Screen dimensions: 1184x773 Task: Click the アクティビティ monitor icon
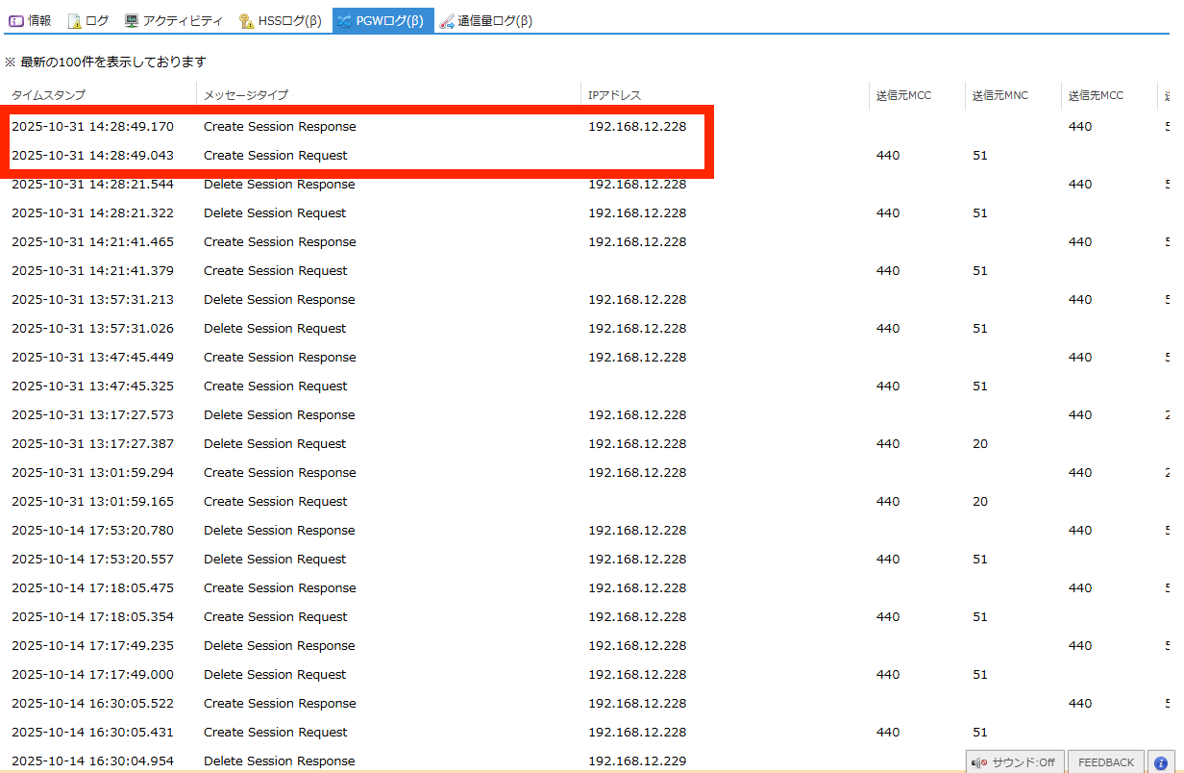[132, 20]
